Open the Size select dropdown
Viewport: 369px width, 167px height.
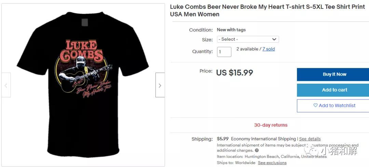click(248, 39)
